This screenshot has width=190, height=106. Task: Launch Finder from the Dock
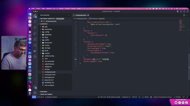tap(30, 14)
